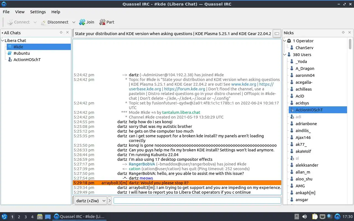354x221 pixels.
Task: Open the File menu
Action: (6, 12)
